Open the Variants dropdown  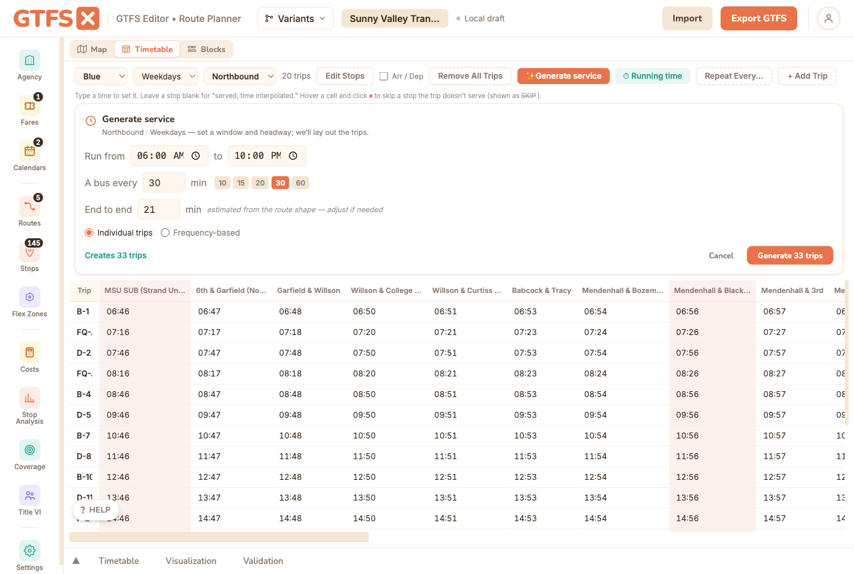point(295,19)
